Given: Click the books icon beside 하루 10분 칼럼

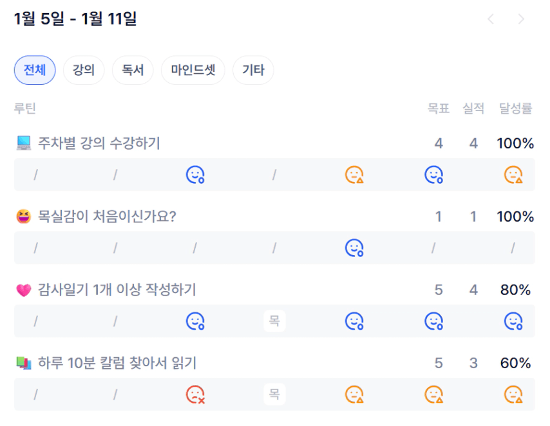Looking at the screenshot, I should coord(23,364).
